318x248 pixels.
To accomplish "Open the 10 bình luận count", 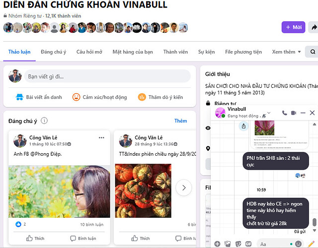I will pyautogui.click(x=91, y=225).
